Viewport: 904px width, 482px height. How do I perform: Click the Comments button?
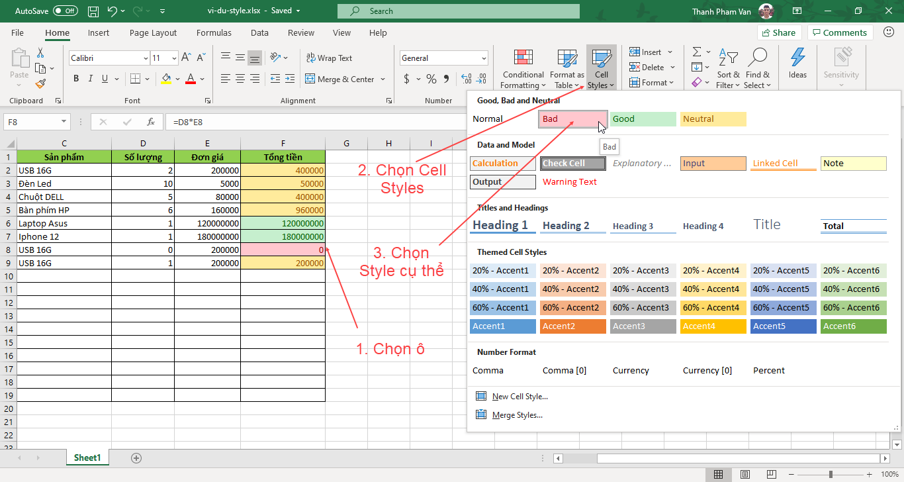click(840, 32)
